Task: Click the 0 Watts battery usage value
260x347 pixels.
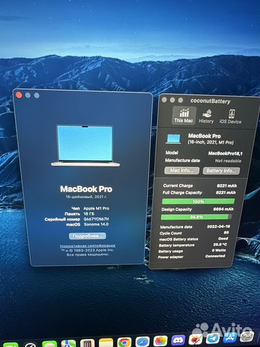Action: [x=219, y=251]
